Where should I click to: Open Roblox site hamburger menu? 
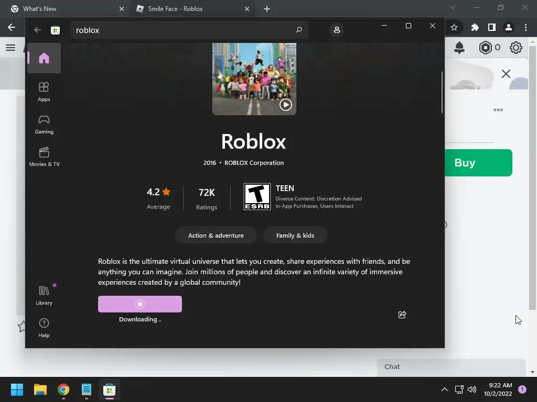[x=10, y=48]
